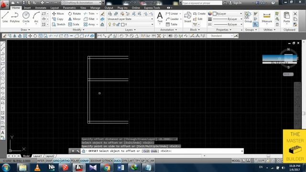Switch to the Insert ribbon tab
This screenshot has width=306, height=172.
(27, 8)
